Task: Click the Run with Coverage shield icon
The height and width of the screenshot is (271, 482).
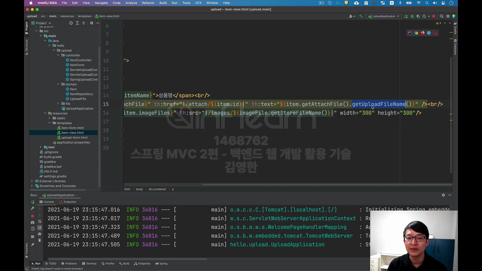Action: tap(418, 16)
